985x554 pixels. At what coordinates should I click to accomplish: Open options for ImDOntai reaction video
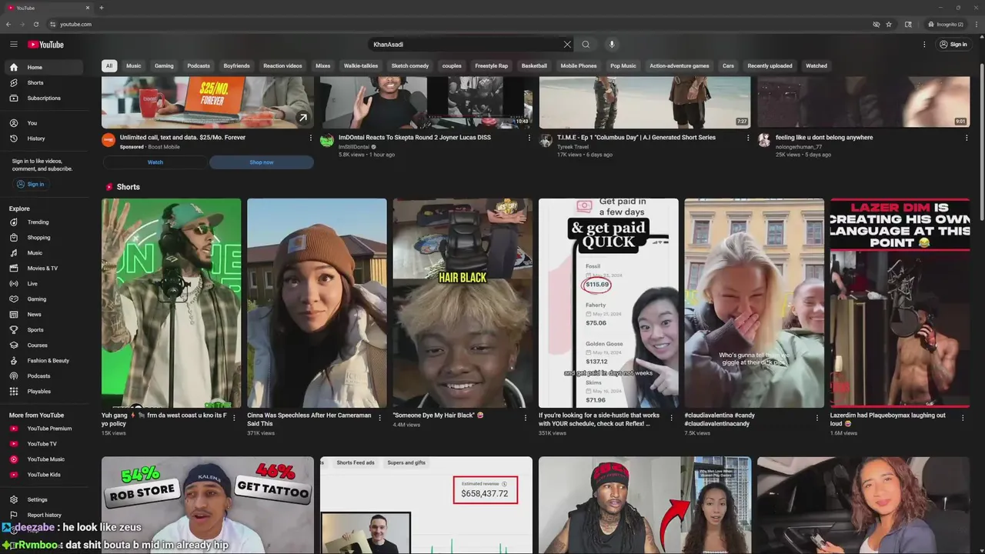point(529,138)
